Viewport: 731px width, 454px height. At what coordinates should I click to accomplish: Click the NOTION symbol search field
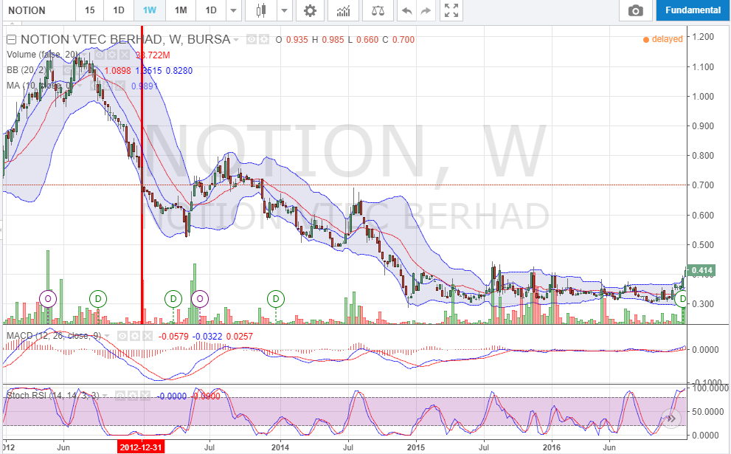click(38, 10)
